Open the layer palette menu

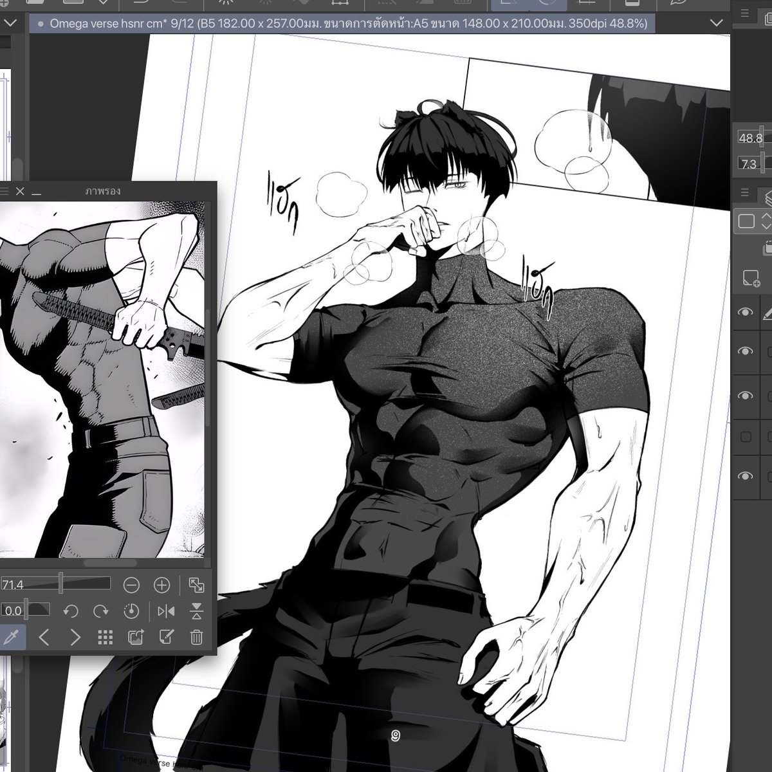745,193
